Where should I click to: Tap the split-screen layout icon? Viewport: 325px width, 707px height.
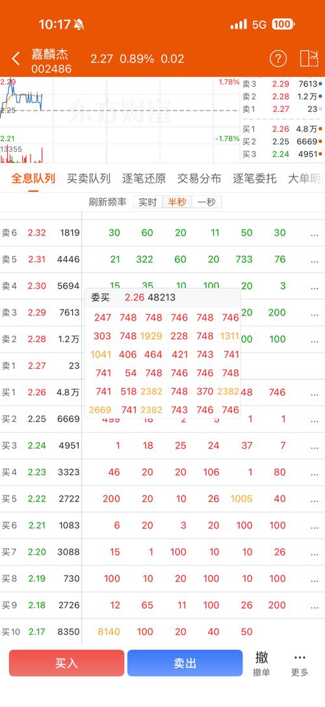(x=309, y=59)
